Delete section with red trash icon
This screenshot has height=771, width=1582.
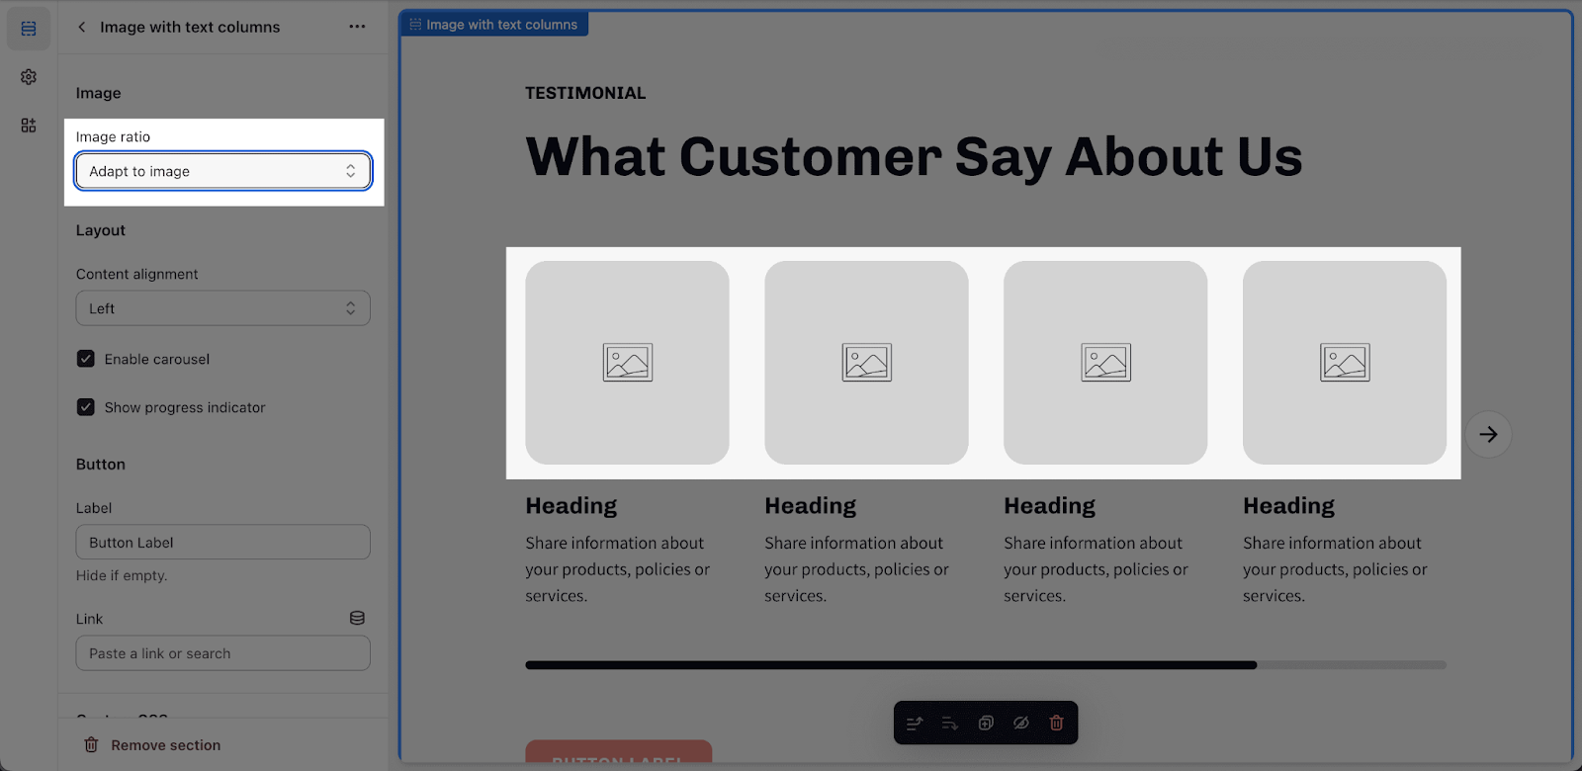tap(1056, 724)
